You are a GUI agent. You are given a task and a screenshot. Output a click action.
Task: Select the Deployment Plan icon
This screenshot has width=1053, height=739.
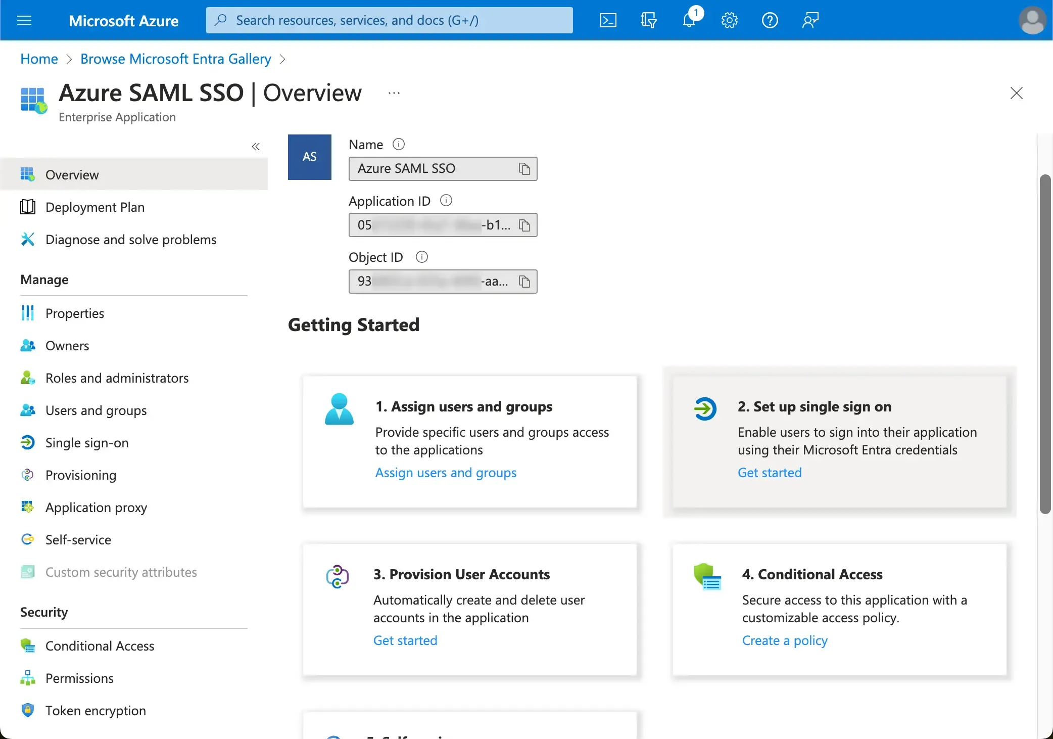pyautogui.click(x=28, y=206)
